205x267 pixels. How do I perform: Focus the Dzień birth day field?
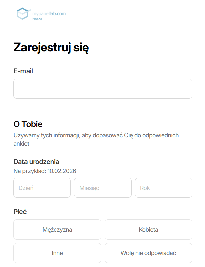(42, 188)
